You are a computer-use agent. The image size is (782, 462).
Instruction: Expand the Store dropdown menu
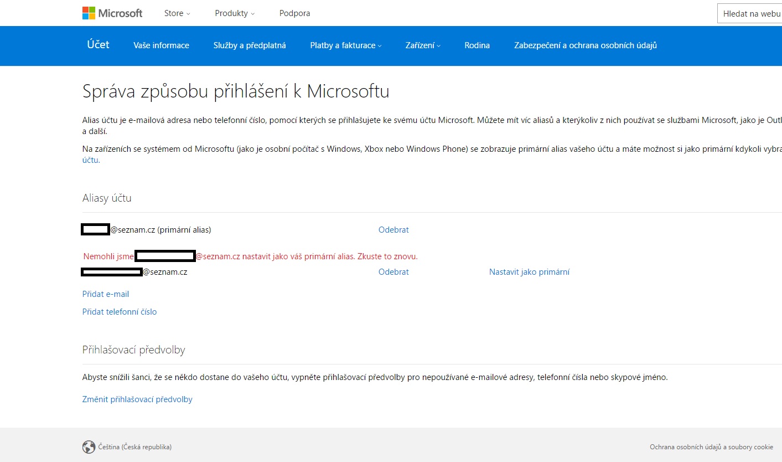coord(177,13)
